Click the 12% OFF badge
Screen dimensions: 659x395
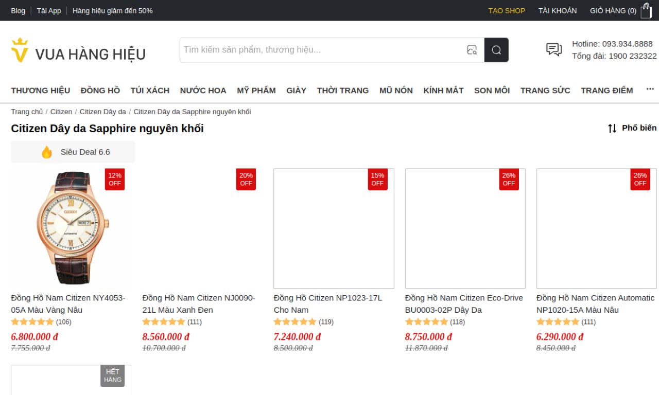point(115,179)
